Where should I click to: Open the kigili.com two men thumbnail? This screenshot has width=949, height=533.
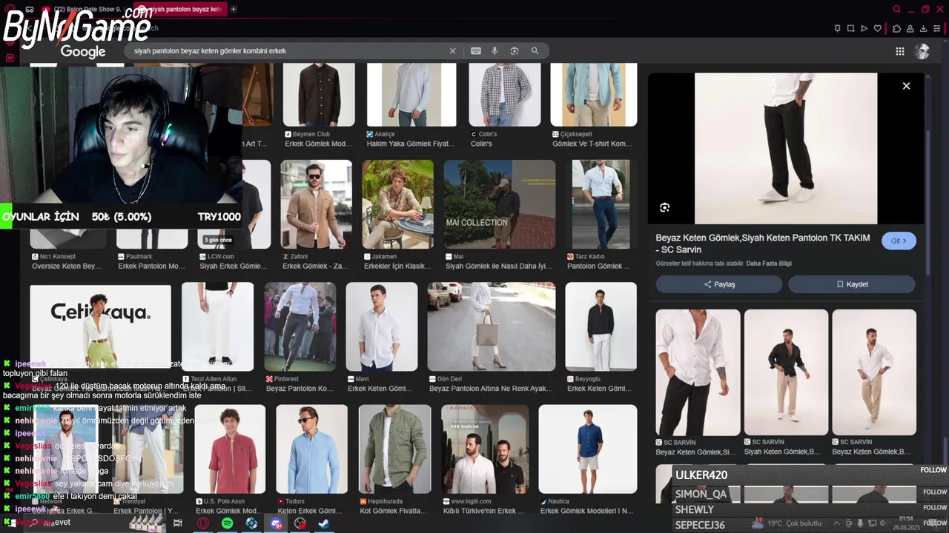click(485, 449)
